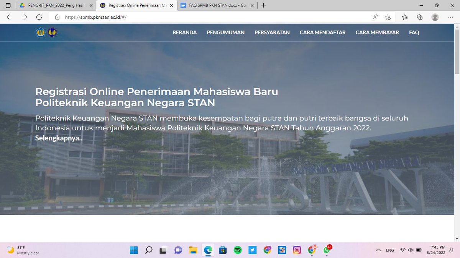Screen dimensions: 460x258
Task: Open Collections in the browser toolbar
Action: point(419,17)
